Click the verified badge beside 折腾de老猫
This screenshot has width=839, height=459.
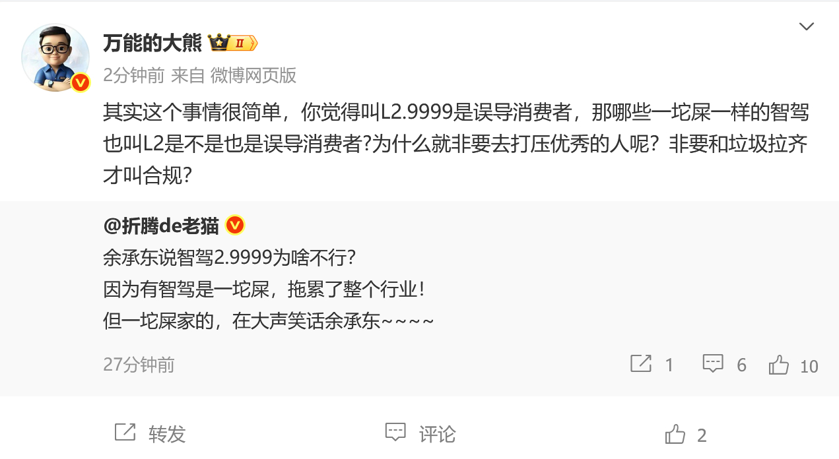point(236,226)
